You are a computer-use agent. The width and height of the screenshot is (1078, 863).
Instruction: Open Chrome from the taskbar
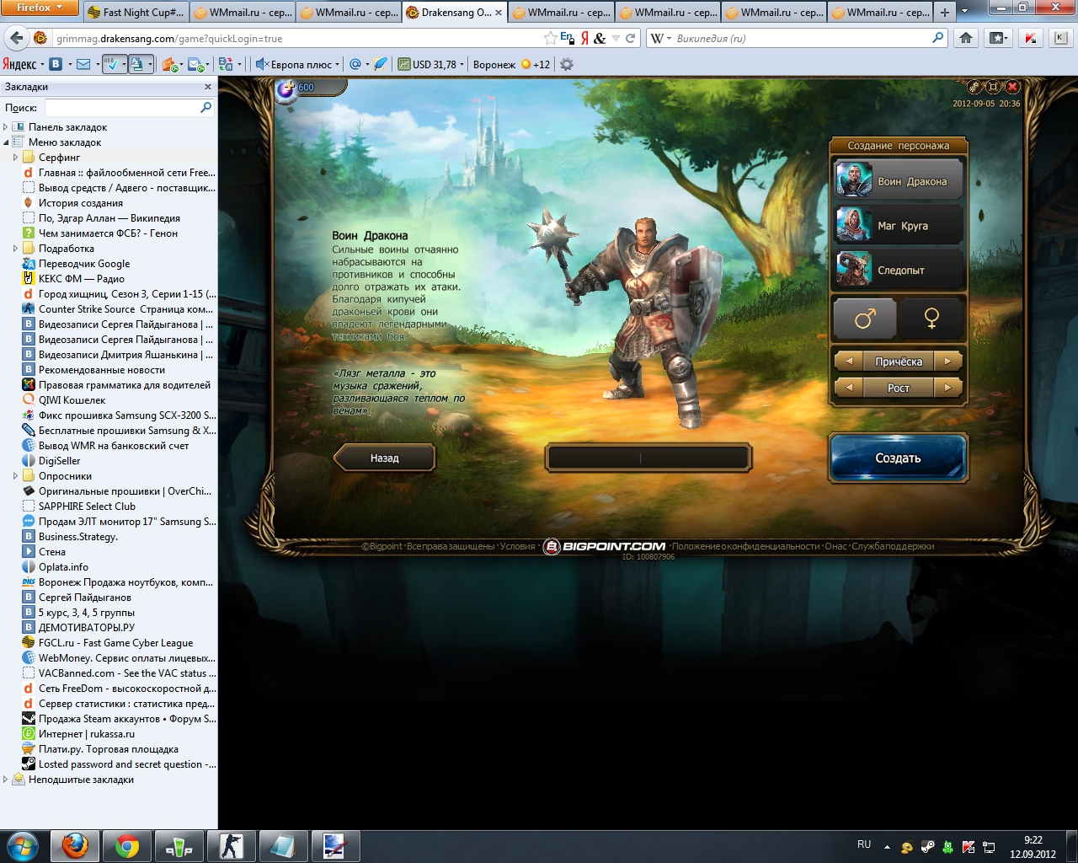coord(127,846)
